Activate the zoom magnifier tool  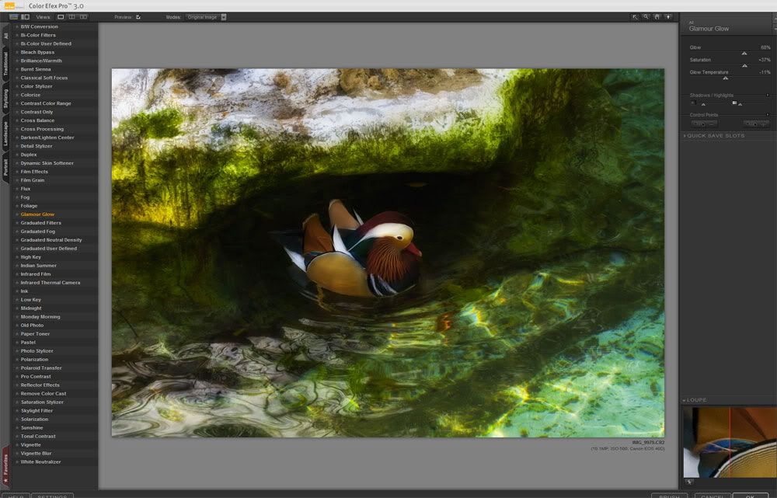click(x=646, y=16)
